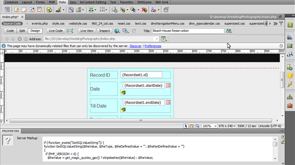Click the filter related files funnel icon
This screenshot has height=165, width=295.
(x=281, y=24)
